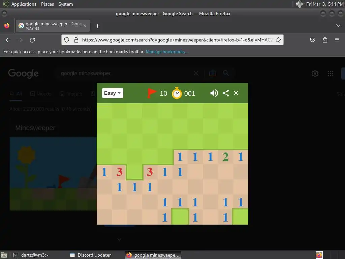345x259 pixels.
Task: Save page to Pocket
Action: tap(312, 40)
